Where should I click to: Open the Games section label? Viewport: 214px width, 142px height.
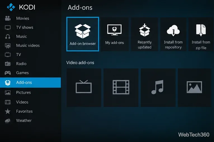tap(22, 73)
